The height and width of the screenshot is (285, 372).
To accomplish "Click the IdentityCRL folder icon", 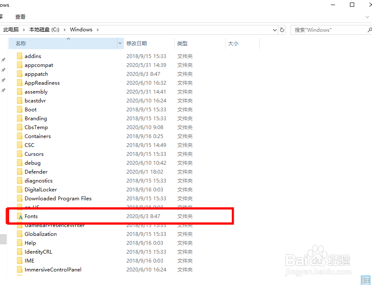I will (x=20, y=252).
